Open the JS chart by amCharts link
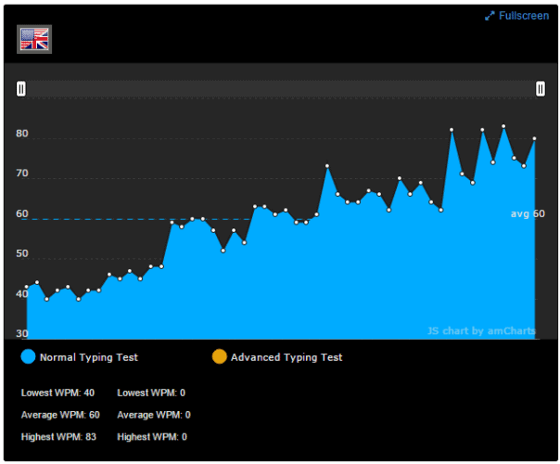 coord(481,330)
